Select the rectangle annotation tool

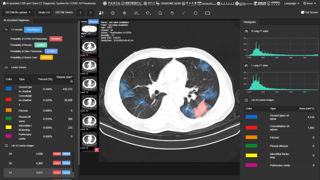coord(207,13)
